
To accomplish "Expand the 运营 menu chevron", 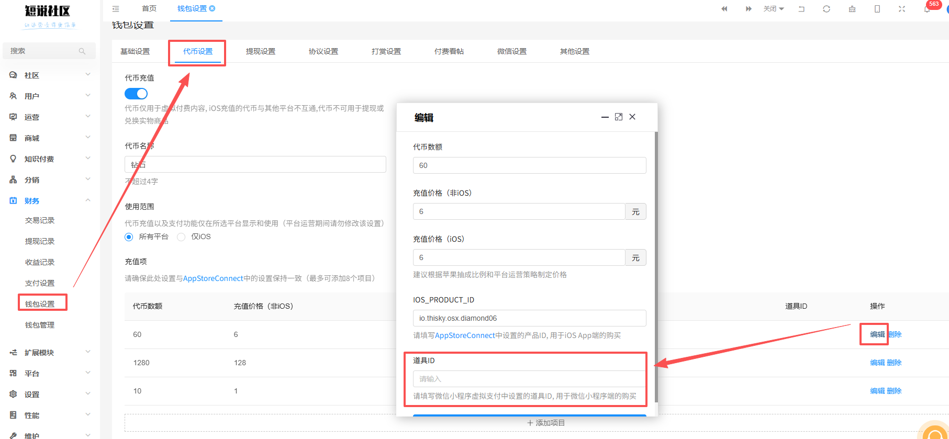I will pyautogui.click(x=88, y=117).
